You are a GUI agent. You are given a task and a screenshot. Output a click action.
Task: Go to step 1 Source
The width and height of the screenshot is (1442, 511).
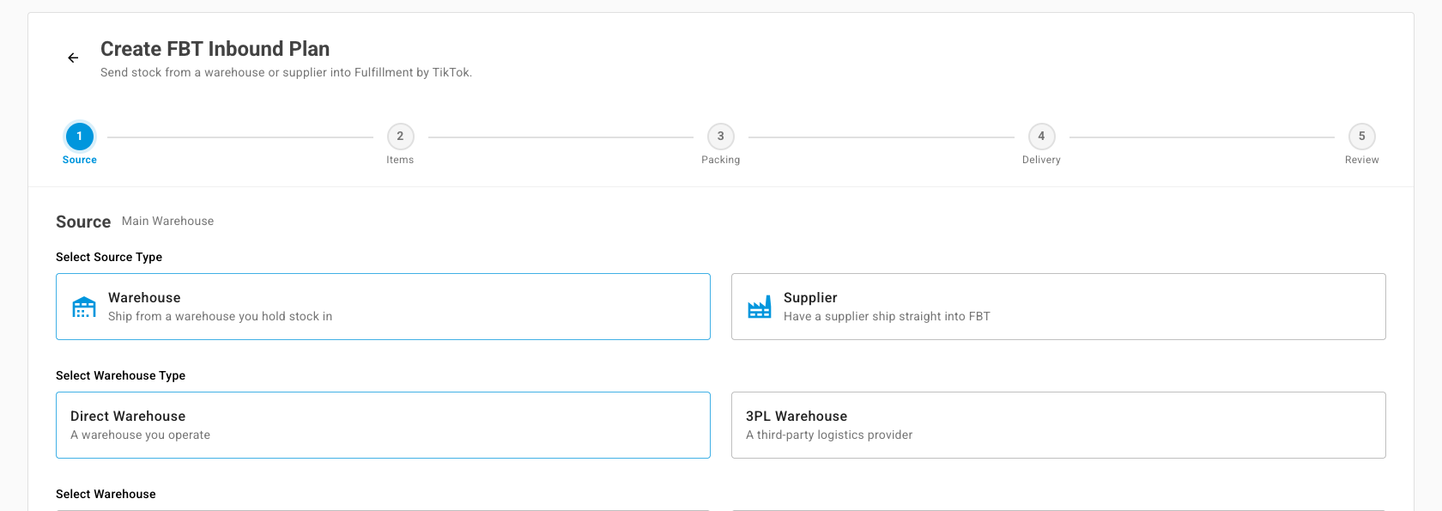(80, 143)
